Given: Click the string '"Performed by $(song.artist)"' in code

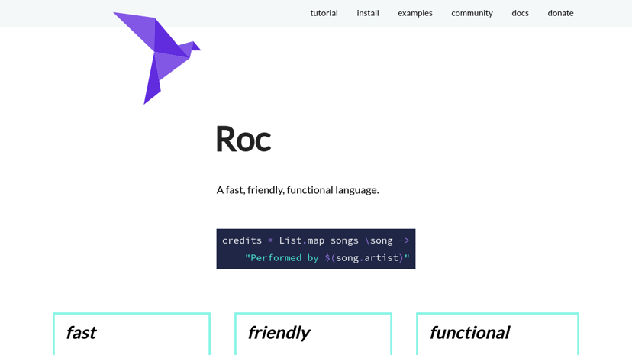Looking at the screenshot, I should click(x=327, y=258).
